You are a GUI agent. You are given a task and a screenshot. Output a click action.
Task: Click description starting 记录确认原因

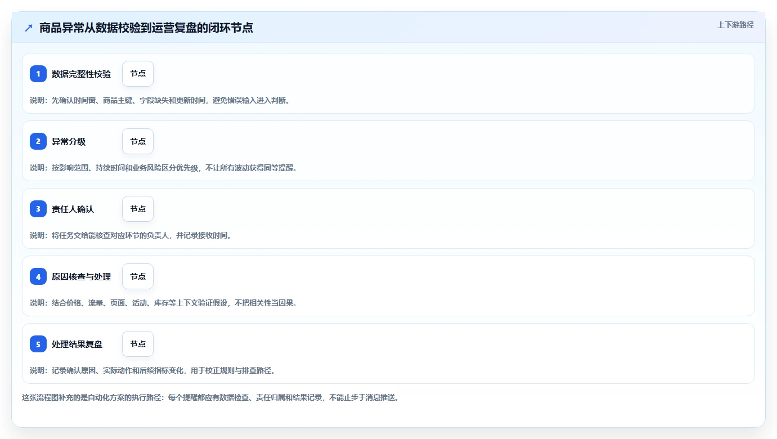[152, 370]
